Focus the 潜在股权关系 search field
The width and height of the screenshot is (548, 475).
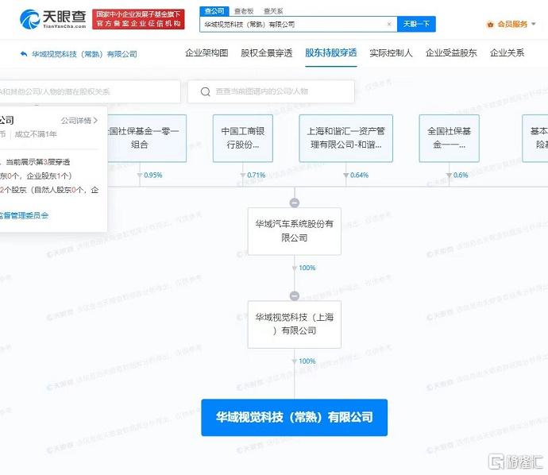point(91,91)
